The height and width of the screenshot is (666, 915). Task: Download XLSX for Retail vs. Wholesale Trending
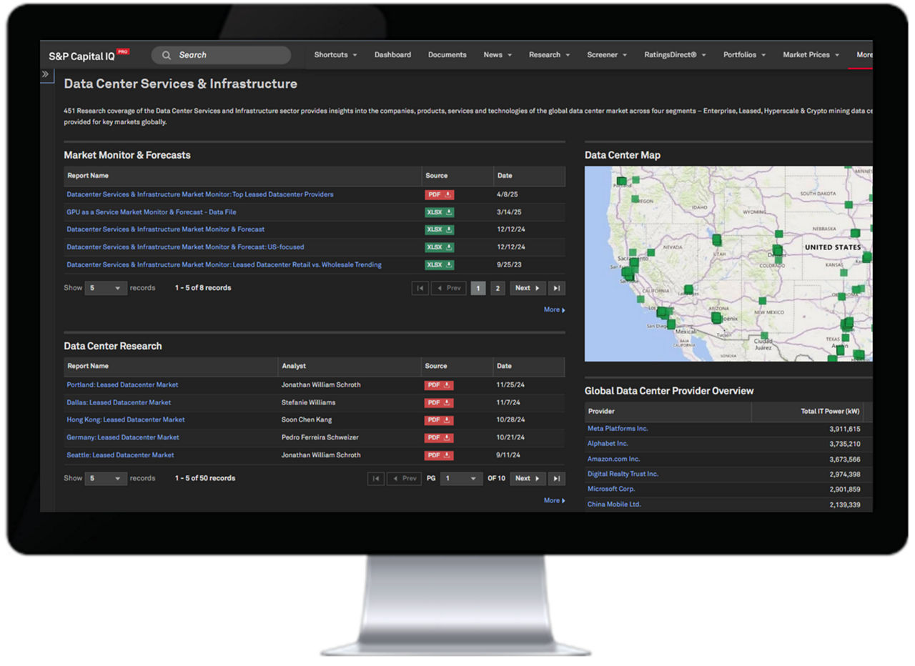[x=440, y=264]
